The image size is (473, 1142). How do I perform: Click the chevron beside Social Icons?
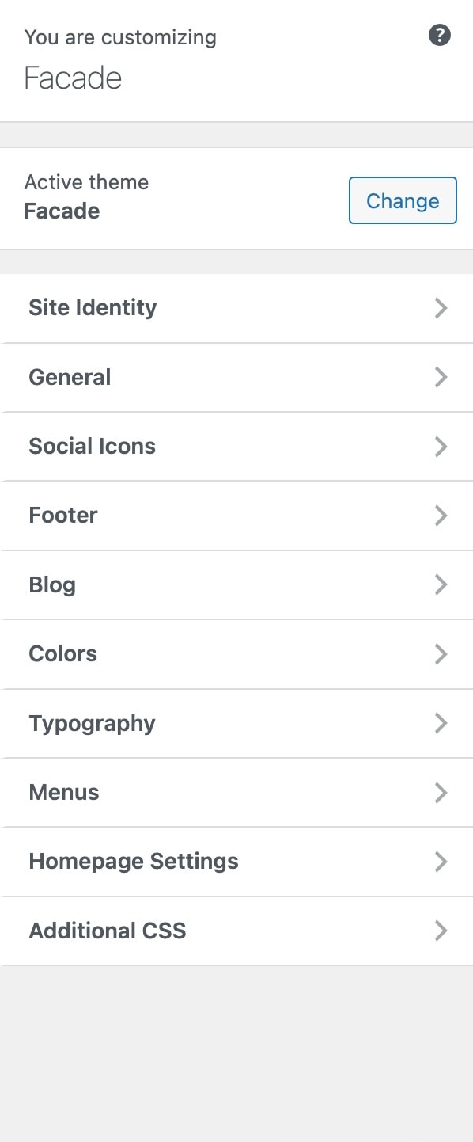pos(441,447)
